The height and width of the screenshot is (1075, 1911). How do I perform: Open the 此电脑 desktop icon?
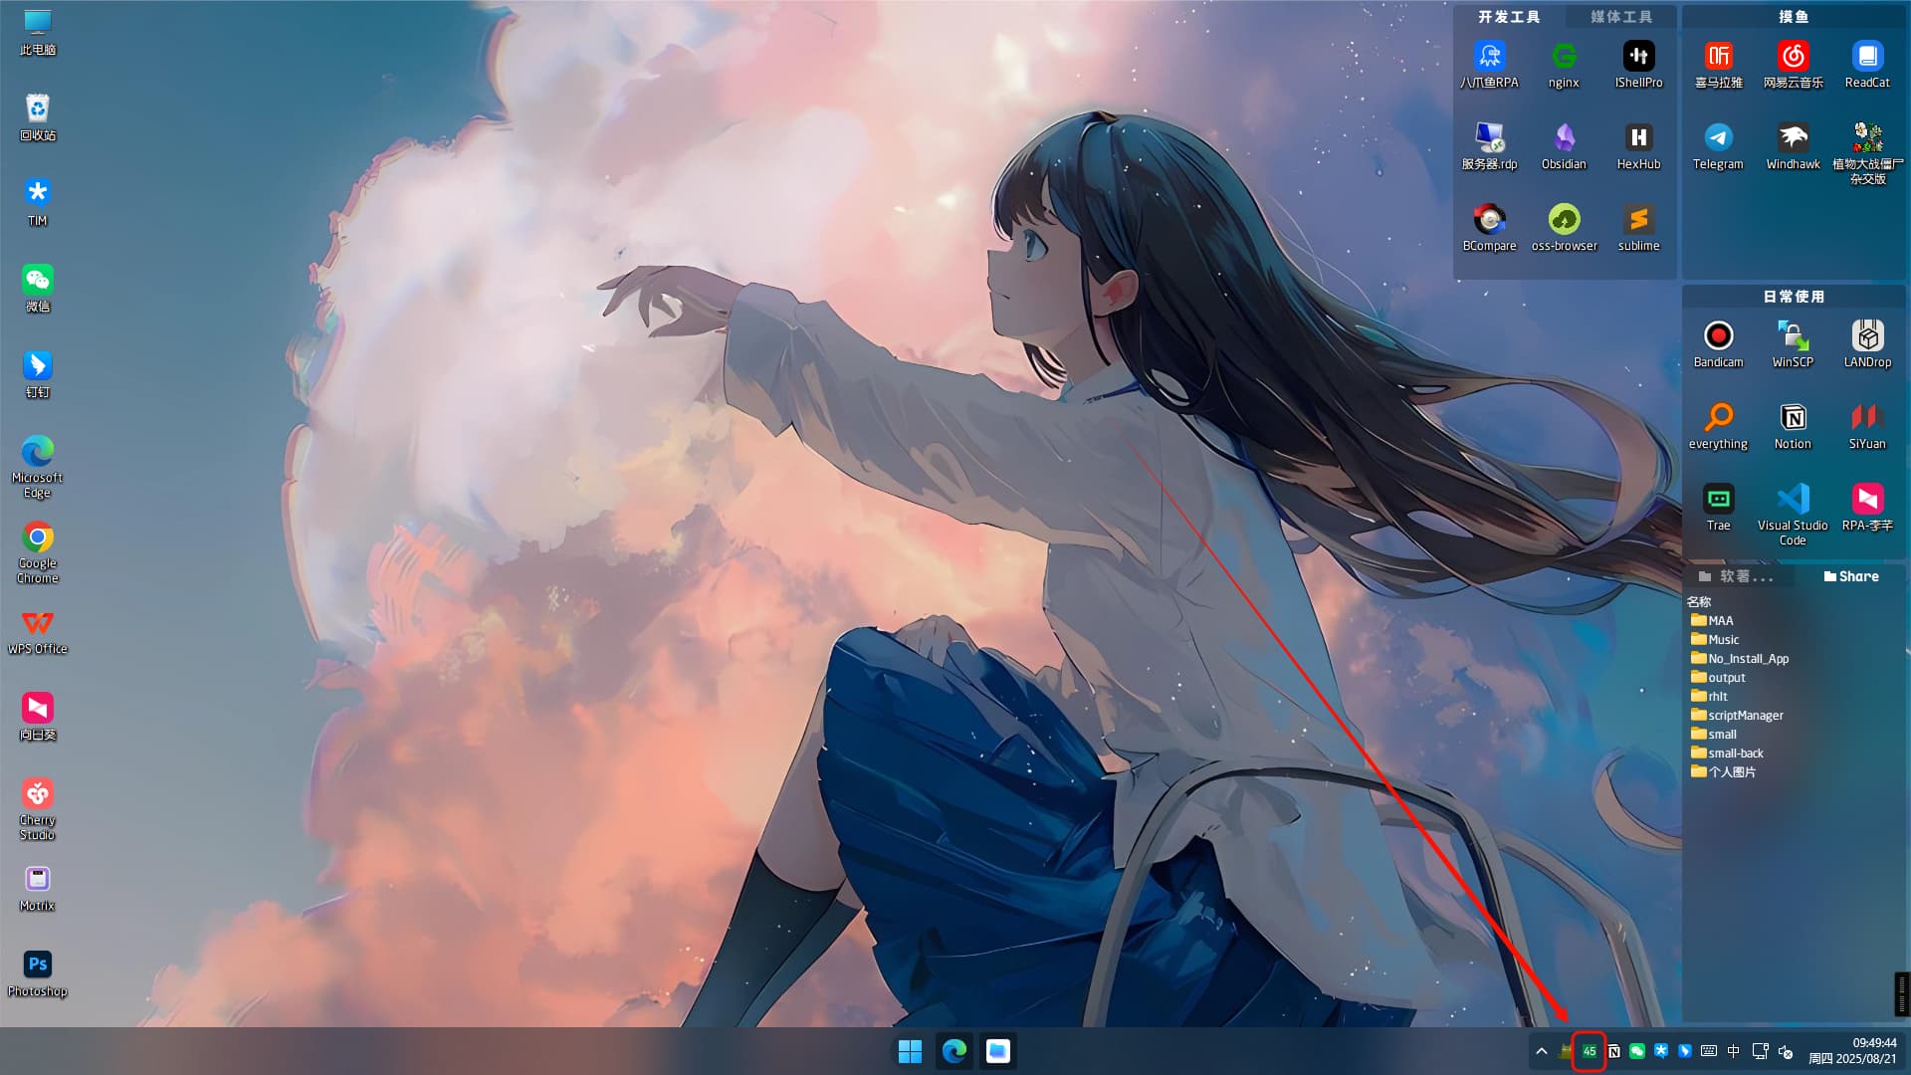(x=38, y=31)
